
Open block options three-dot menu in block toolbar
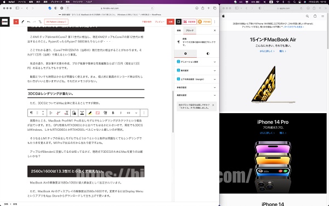pyautogui.click(x=144, y=113)
